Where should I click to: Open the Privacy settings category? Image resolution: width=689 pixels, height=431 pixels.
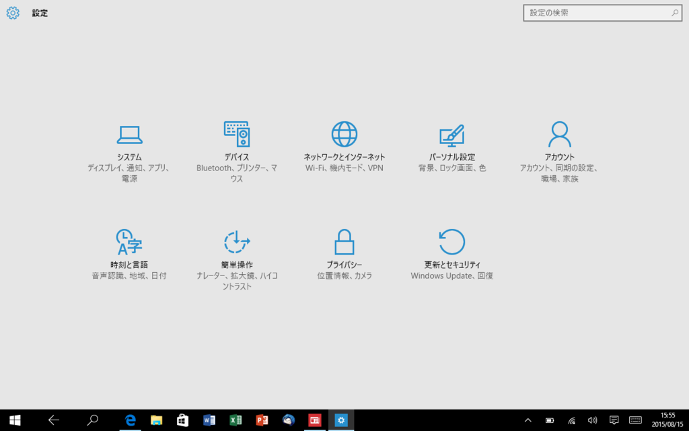(344, 253)
